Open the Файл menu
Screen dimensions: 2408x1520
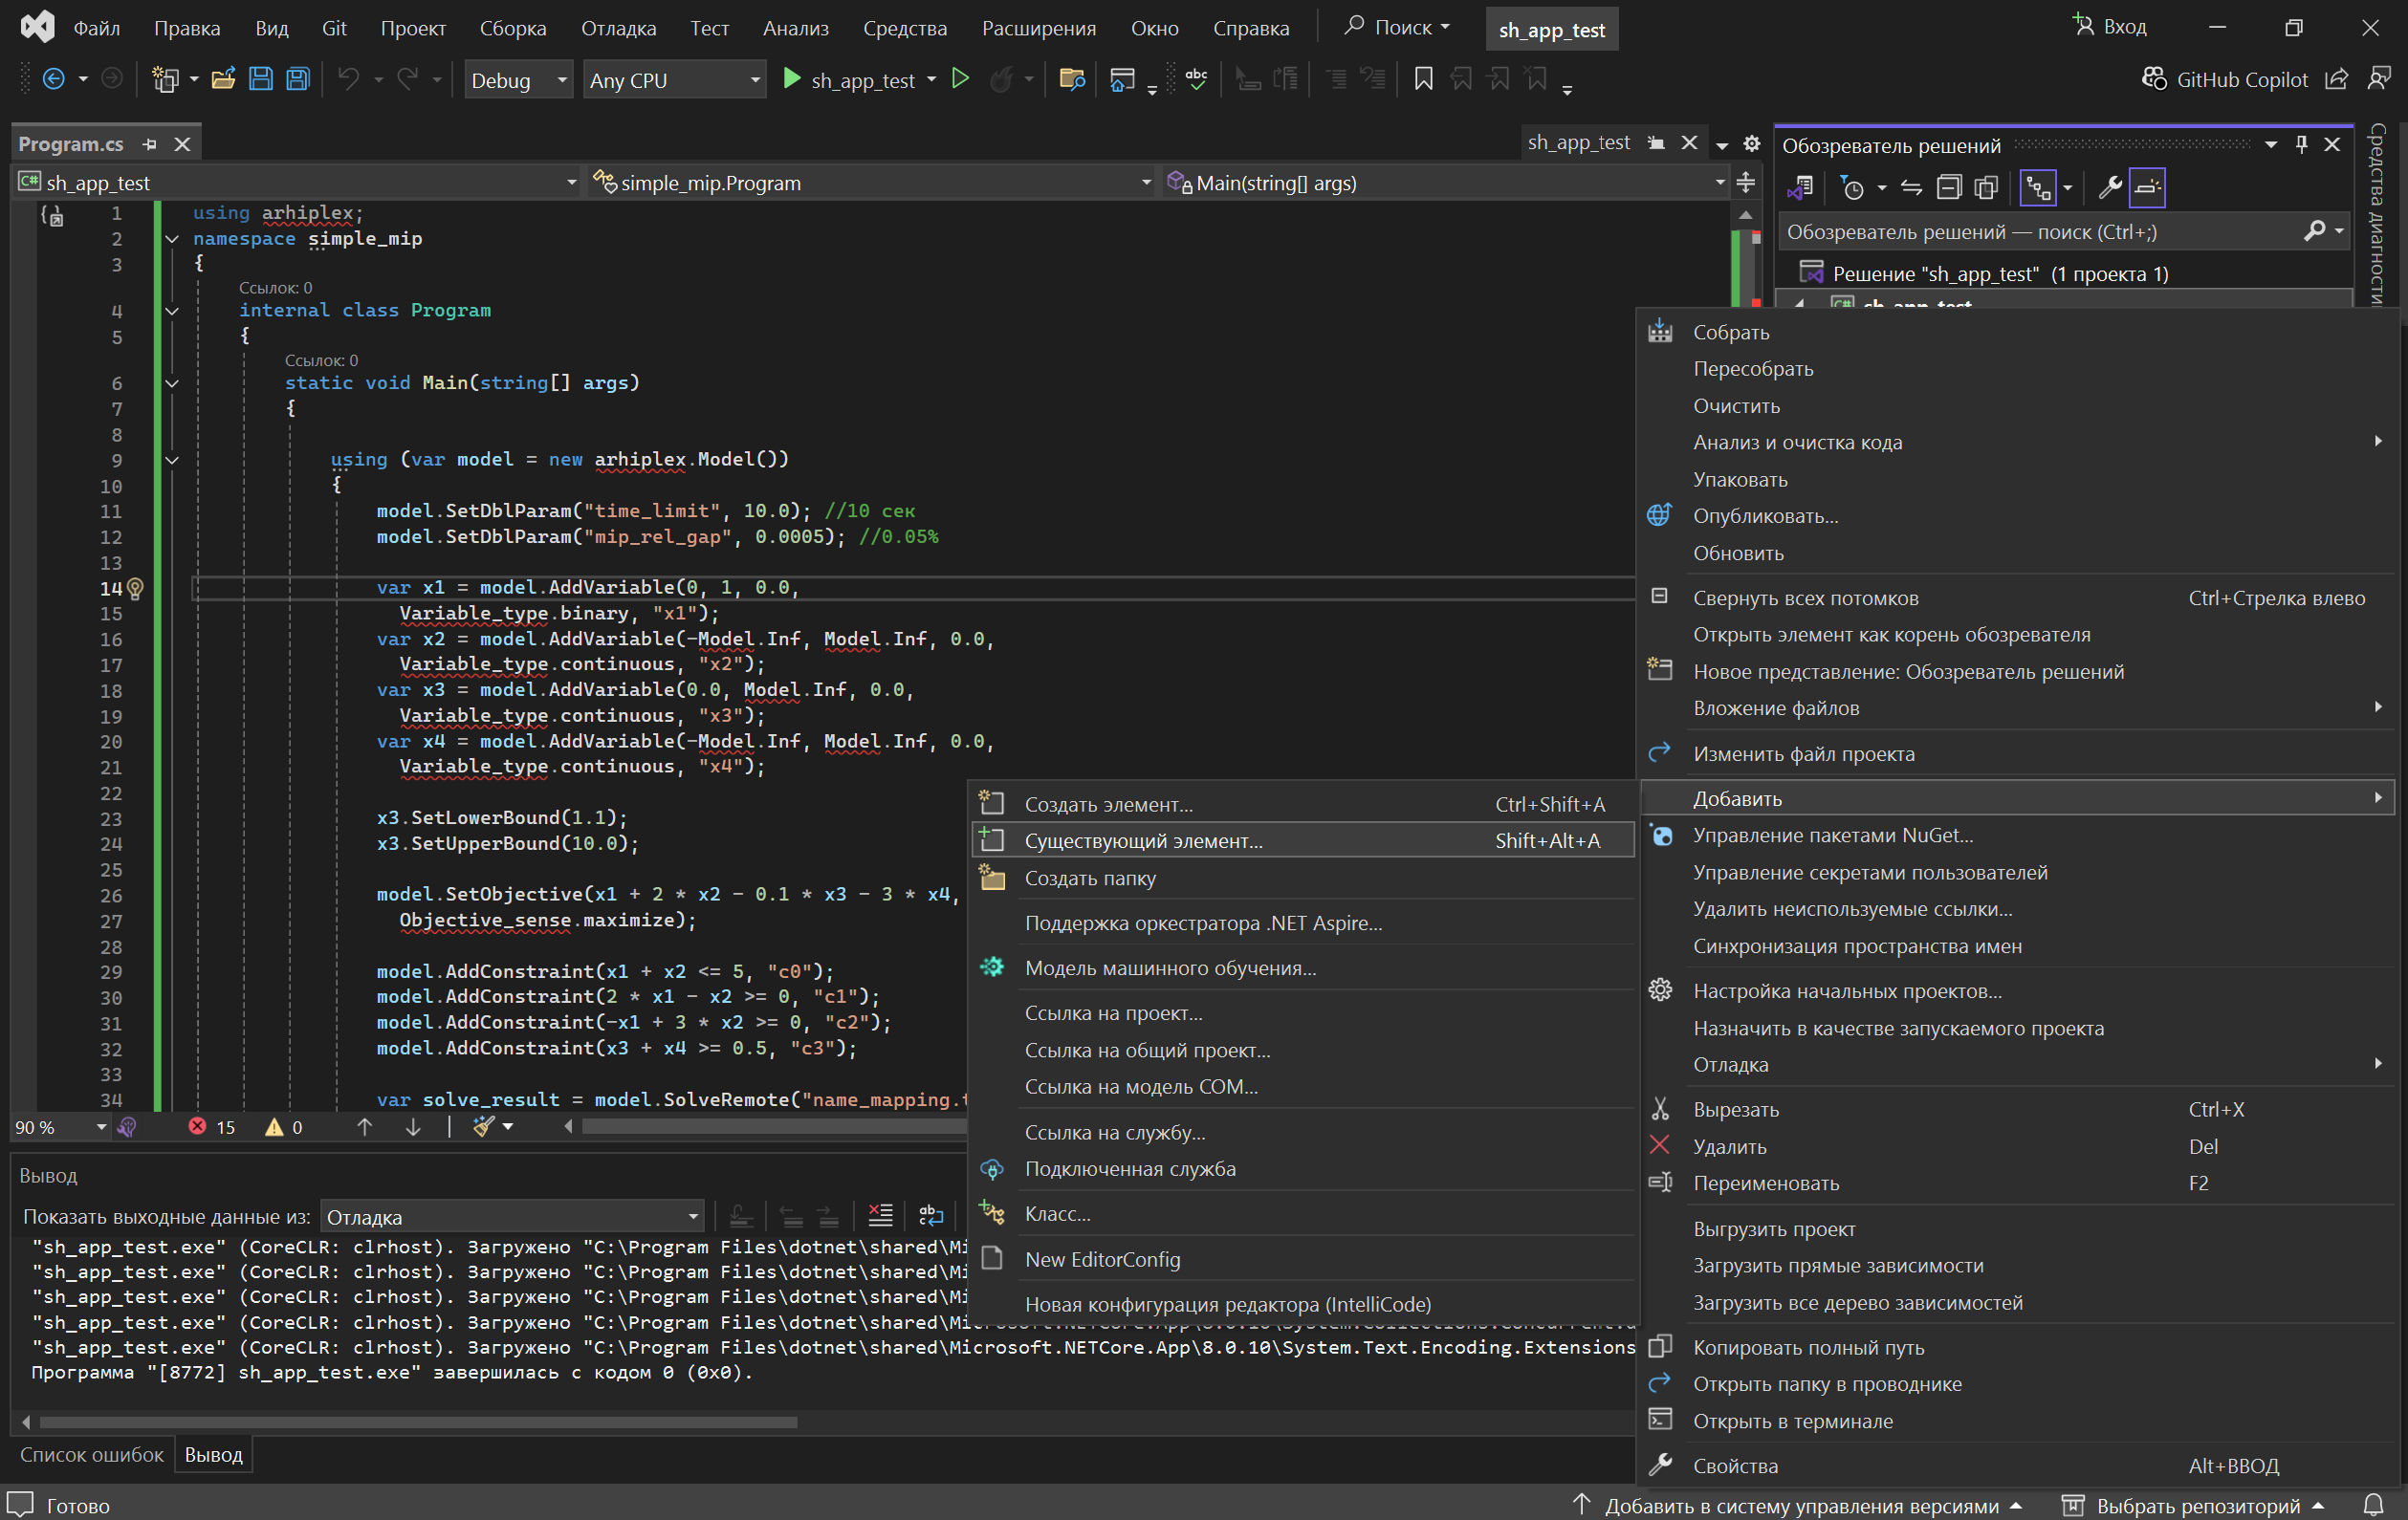click(97, 28)
